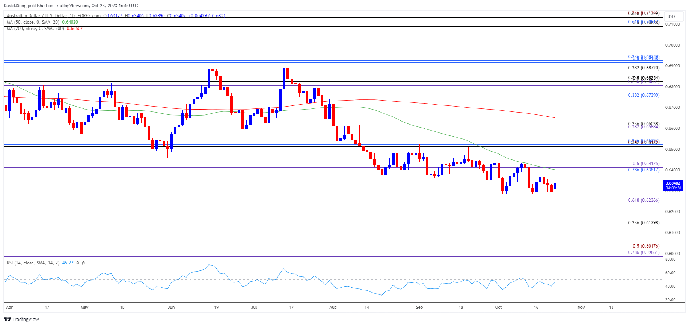The height and width of the screenshot is (326, 689).
Task: Select the Australian Dollar / U.S. Dollar symbol title
Action: click(54, 16)
